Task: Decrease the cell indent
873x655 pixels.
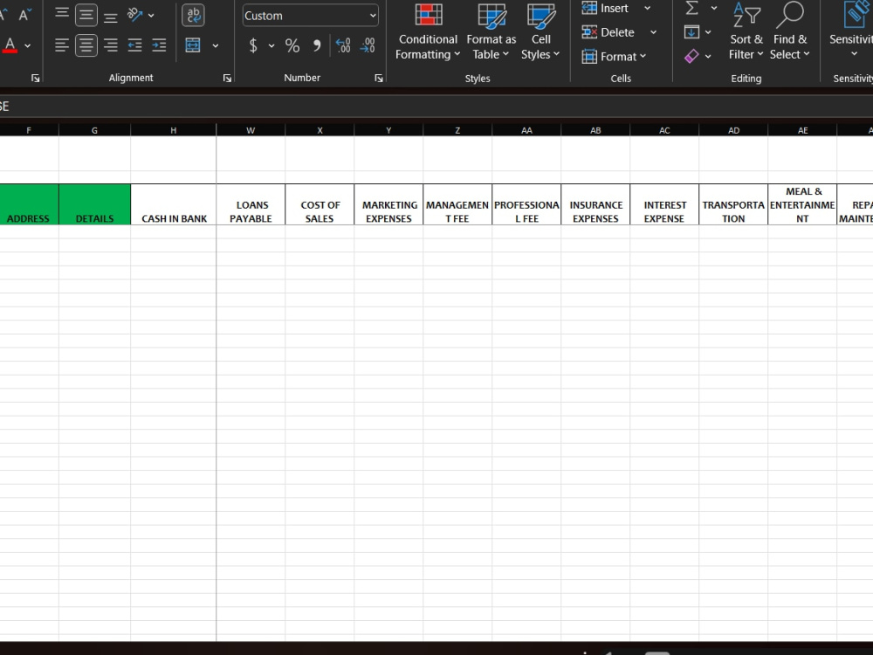Action: (134, 45)
